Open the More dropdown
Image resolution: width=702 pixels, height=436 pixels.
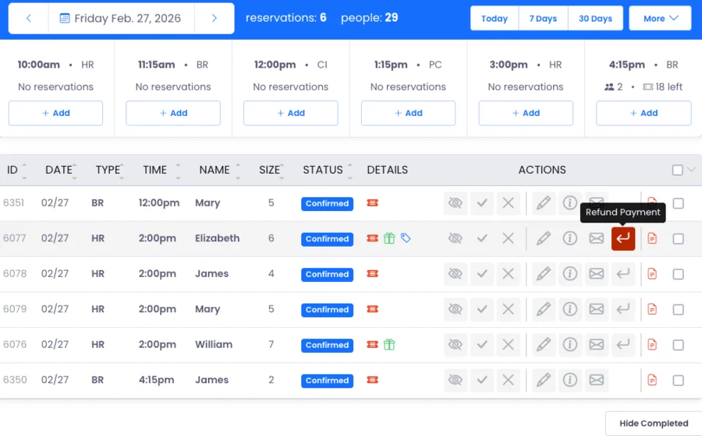[x=661, y=19]
